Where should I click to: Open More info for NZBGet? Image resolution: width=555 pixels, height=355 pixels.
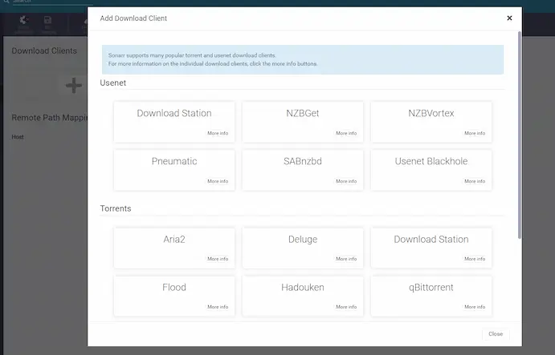(x=346, y=134)
